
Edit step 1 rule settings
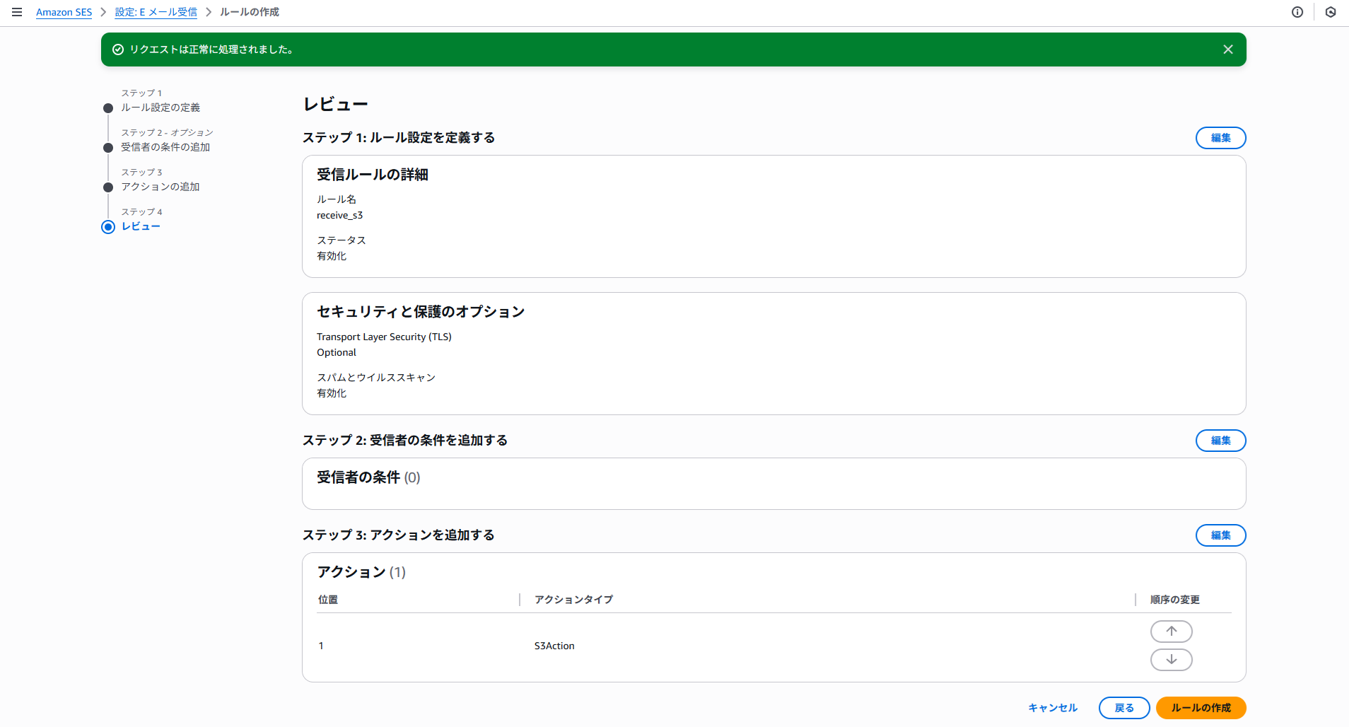point(1220,138)
